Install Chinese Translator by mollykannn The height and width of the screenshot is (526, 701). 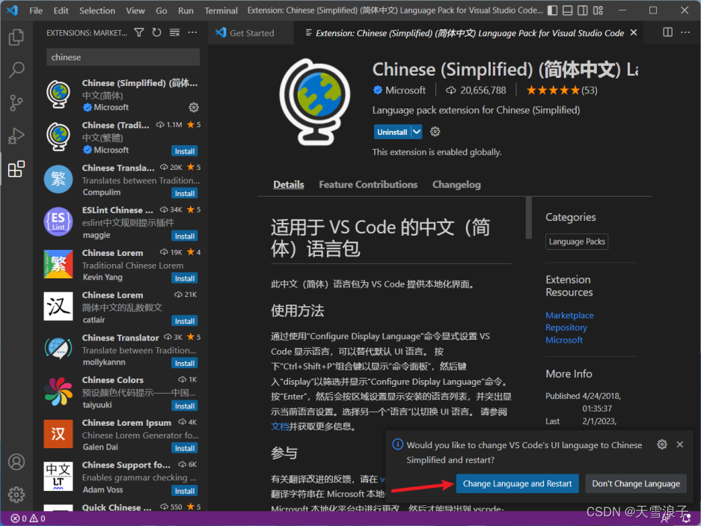pyautogui.click(x=185, y=363)
